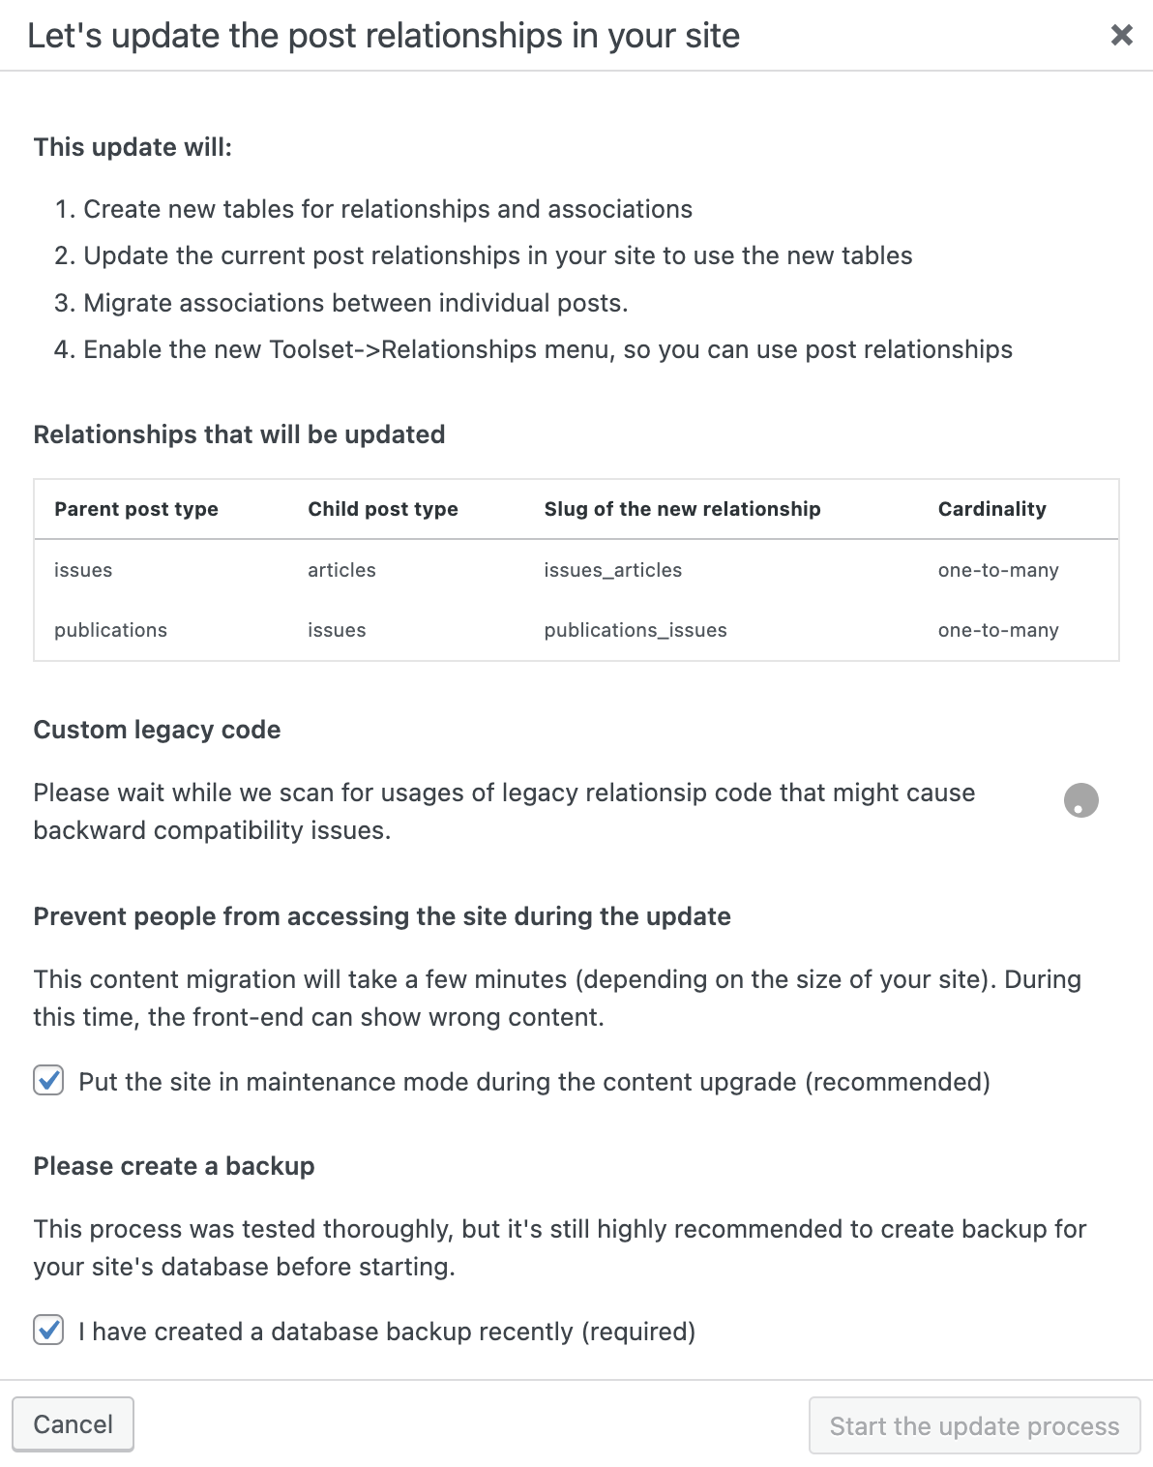This screenshot has height=1467, width=1153.
Task: Click the Relationships that will be updated heading
Action: 239,434
